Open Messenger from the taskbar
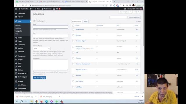The width and height of the screenshot is (186, 104). [x=51, y=101]
